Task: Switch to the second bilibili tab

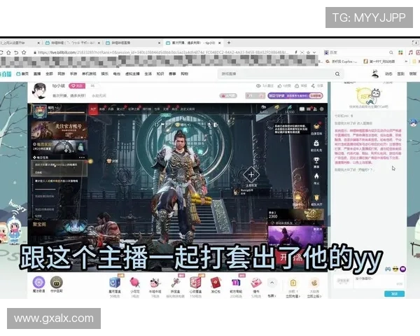Action: (73, 43)
